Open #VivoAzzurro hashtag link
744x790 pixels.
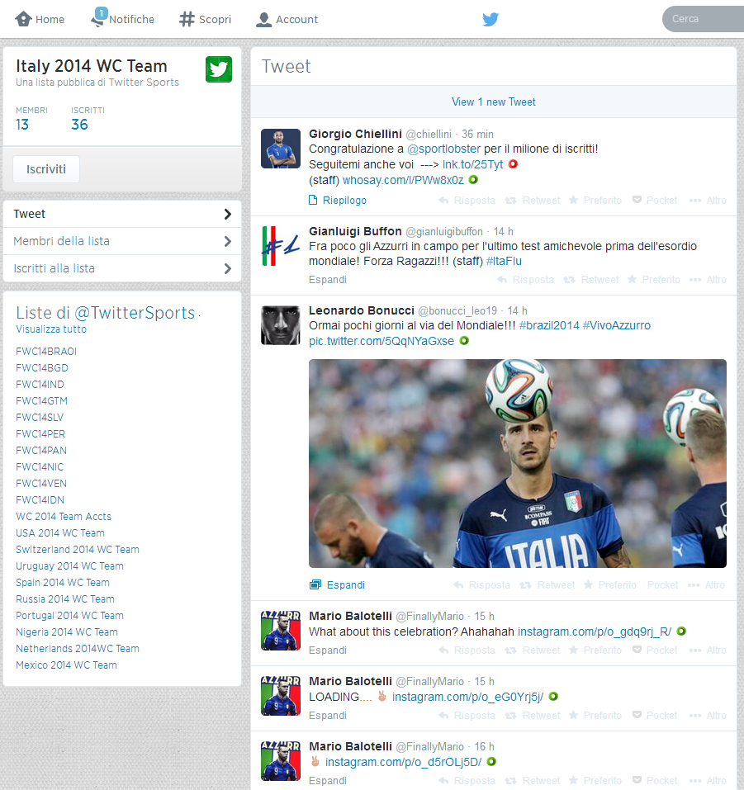click(617, 325)
